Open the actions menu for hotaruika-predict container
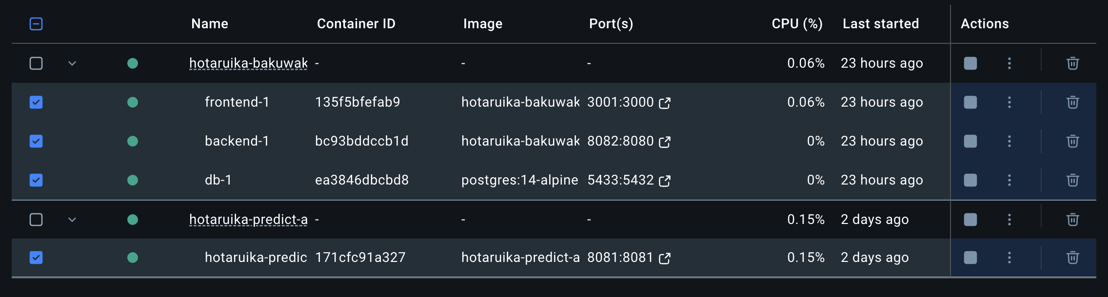 [x=1009, y=258]
